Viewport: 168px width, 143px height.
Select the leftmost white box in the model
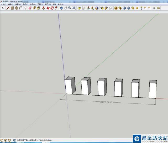point(69,87)
